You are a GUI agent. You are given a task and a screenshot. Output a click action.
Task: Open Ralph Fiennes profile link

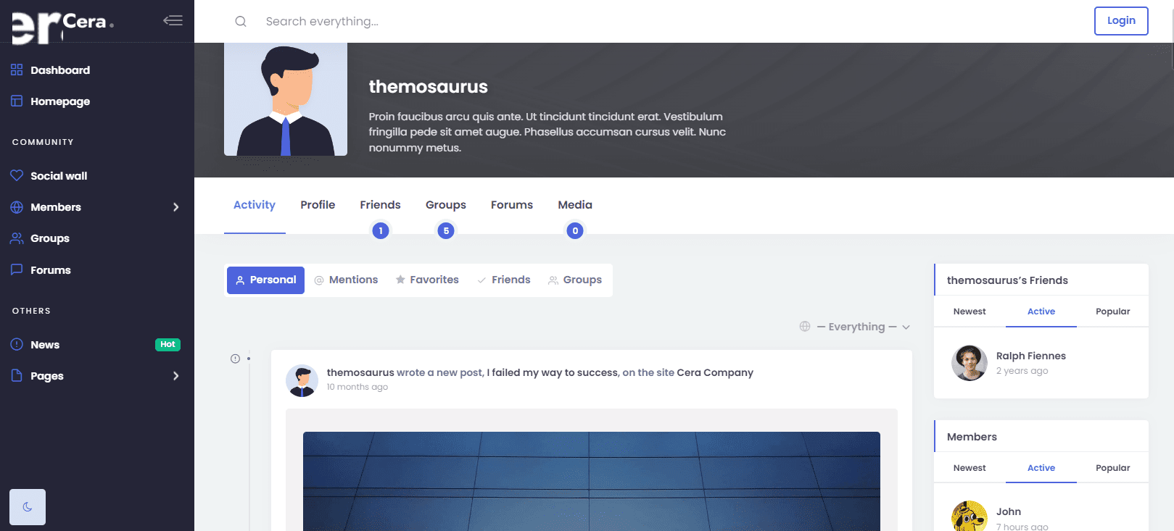pyautogui.click(x=1030, y=356)
